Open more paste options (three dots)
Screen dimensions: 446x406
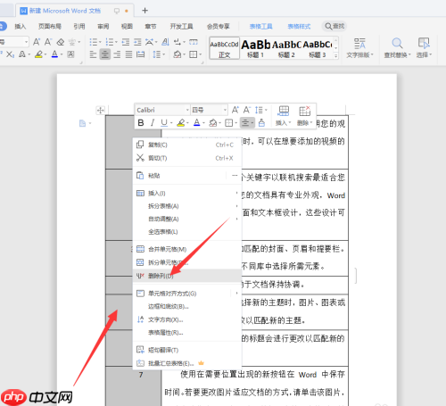pos(235,176)
